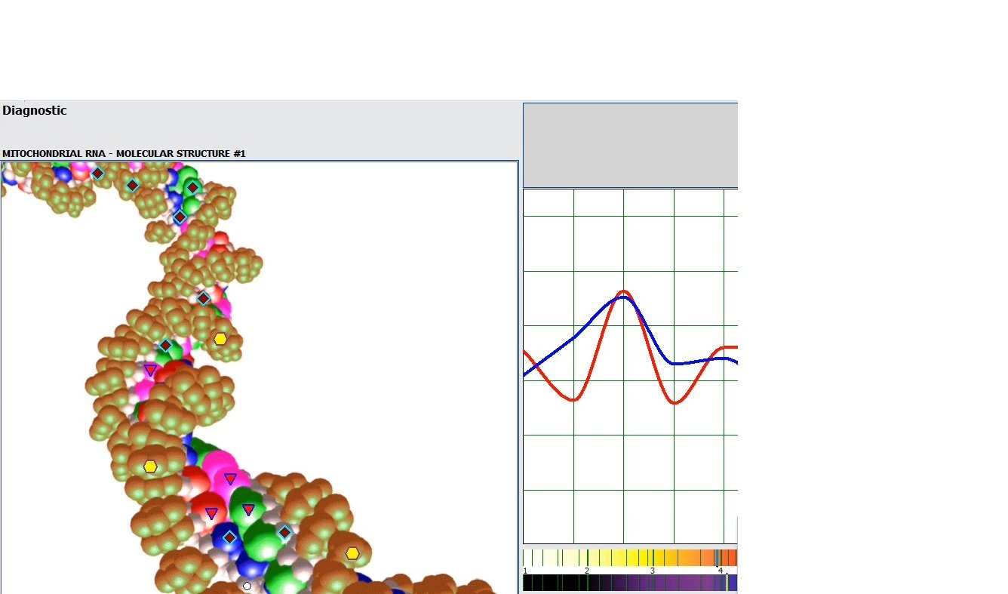Click the small white circle marker
Screen dimensions: 1008x594
tap(247, 586)
